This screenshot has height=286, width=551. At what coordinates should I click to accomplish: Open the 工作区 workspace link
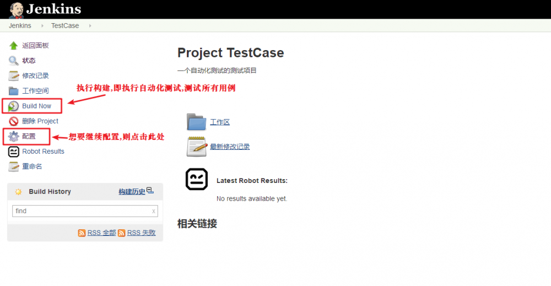(x=220, y=122)
